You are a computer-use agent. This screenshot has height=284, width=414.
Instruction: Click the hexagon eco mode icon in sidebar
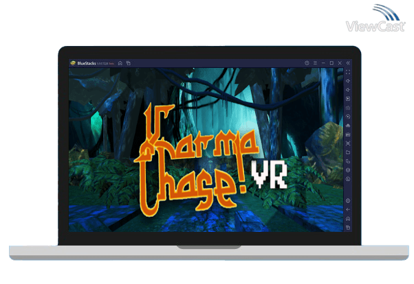348,170
